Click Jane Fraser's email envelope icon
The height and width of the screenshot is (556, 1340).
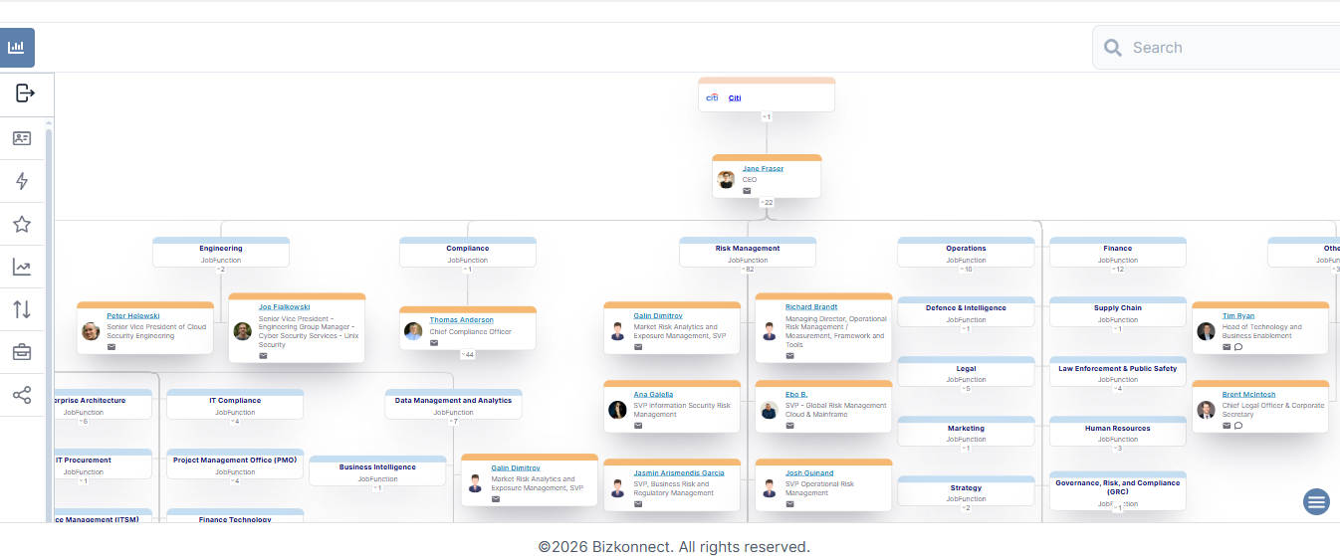click(x=747, y=191)
